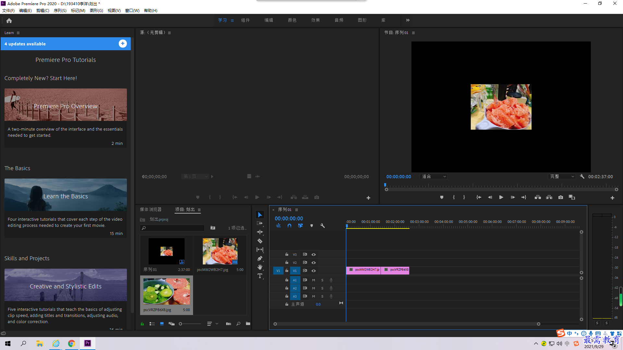This screenshot has width=623, height=350.
Task: Switch project panel to icon view
Action: pos(162,324)
